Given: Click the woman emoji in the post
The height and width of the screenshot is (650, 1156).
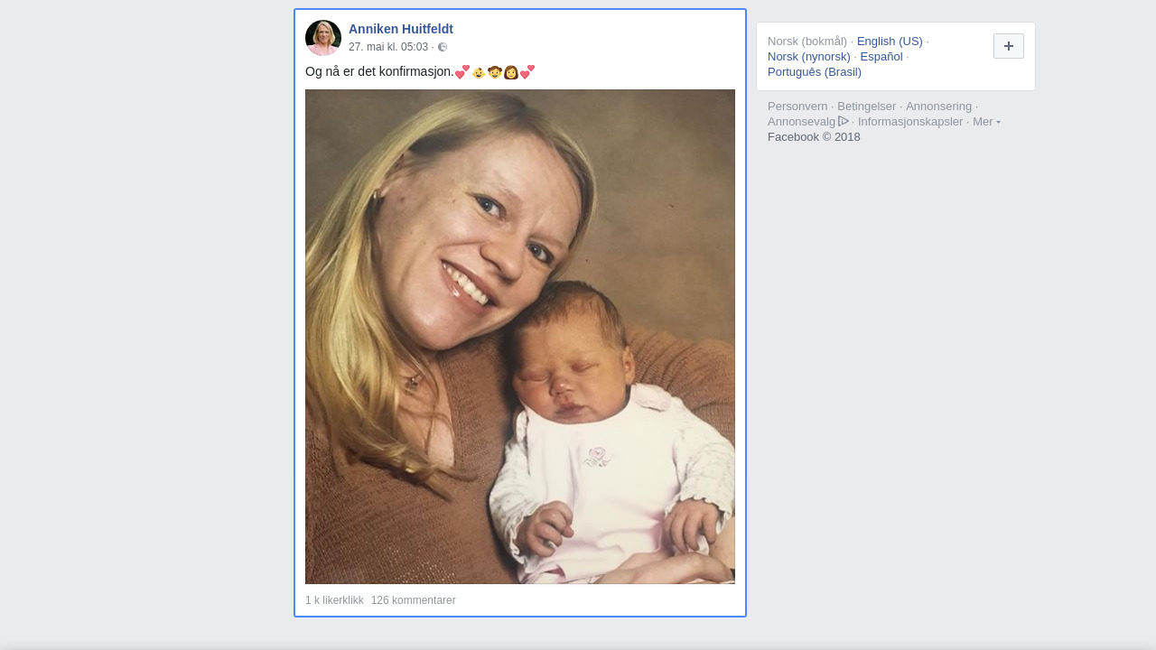Looking at the screenshot, I should point(511,72).
